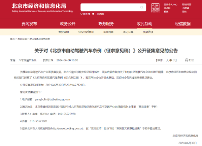Switch to 我要咨询 sub-tab
202x146 pixels.
pos(63,32)
